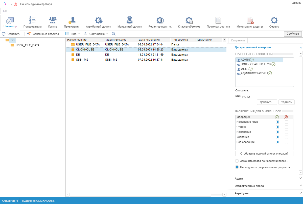Open the Сортировка dropdown menu
Image resolution: width=303 pixels, height=204 pixels.
tap(96, 34)
